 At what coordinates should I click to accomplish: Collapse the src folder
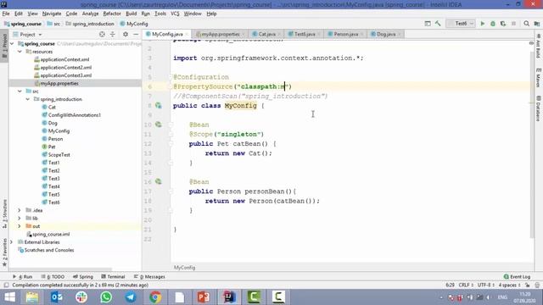pos(20,91)
